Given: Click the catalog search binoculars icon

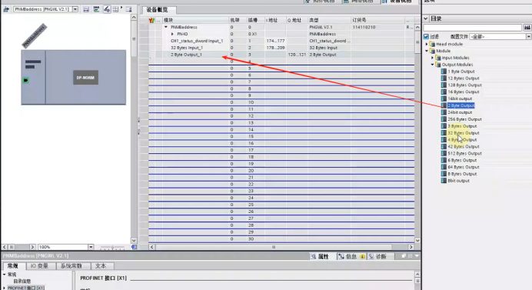Looking at the screenshot, I should pyautogui.click(x=527, y=28).
